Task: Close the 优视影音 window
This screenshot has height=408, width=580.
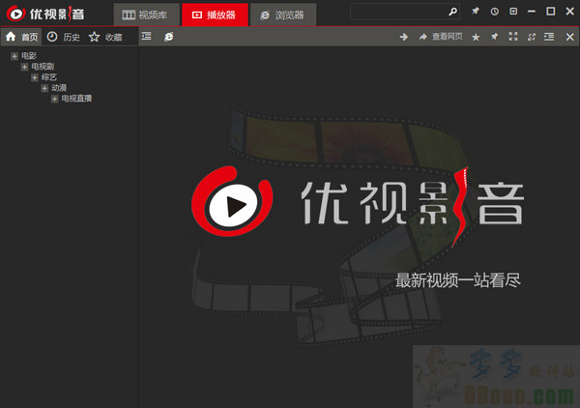Action: coord(570,12)
